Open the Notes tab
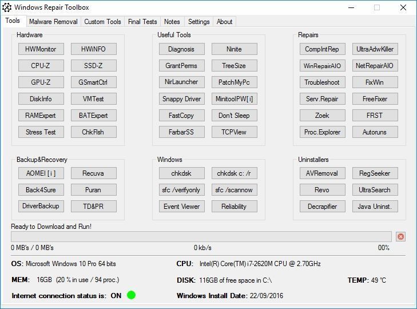The width and height of the screenshot is (417, 309). (172, 22)
